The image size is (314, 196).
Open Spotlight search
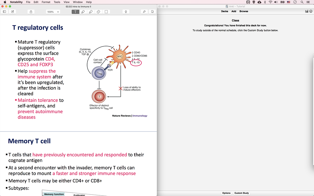coord(302,2)
